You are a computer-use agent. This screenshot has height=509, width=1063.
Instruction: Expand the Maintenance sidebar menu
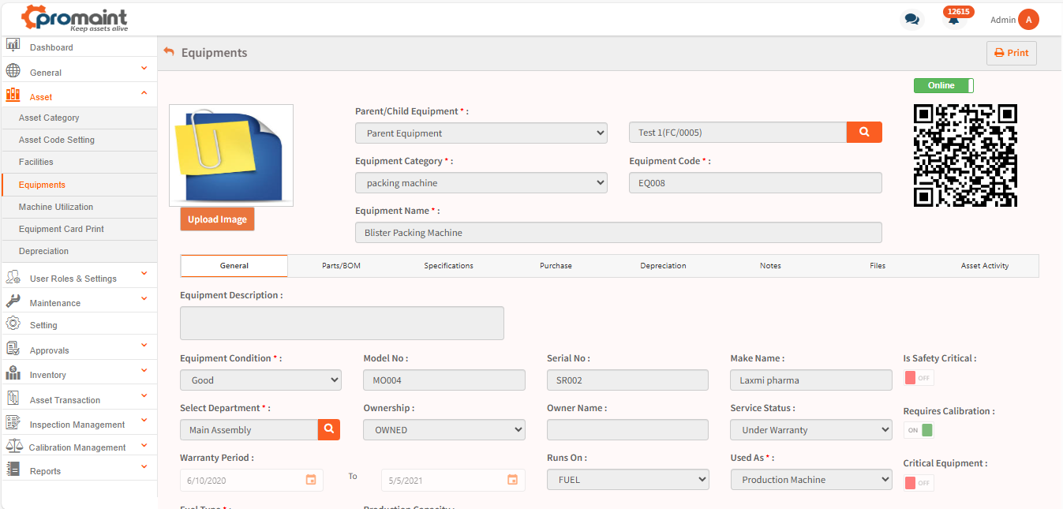[x=78, y=302]
